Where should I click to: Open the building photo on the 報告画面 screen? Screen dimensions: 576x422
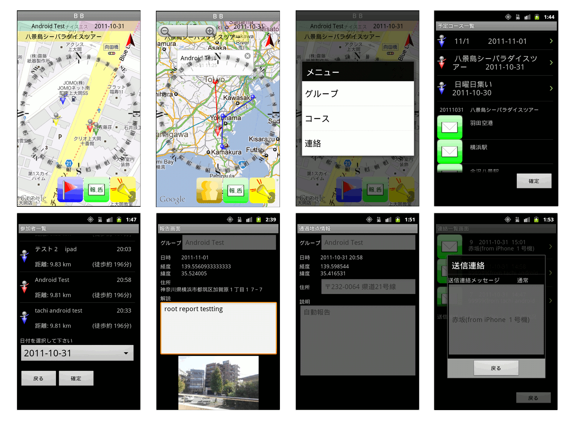pyautogui.click(x=218, y=383)
